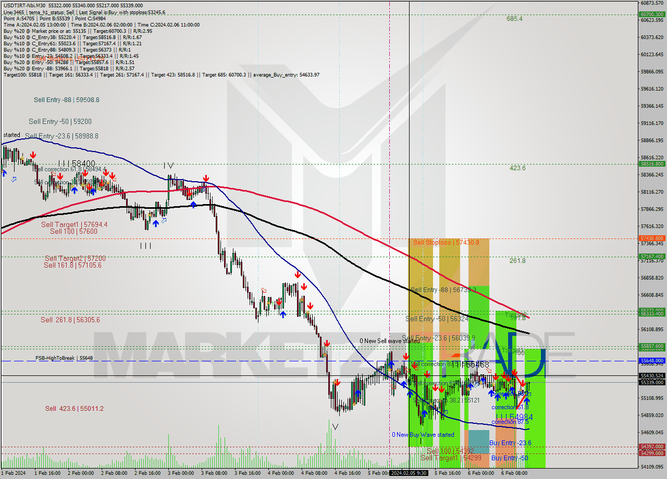
Task: Click the green '685.4' Fibonacci label
Action: tap(514, 19)
